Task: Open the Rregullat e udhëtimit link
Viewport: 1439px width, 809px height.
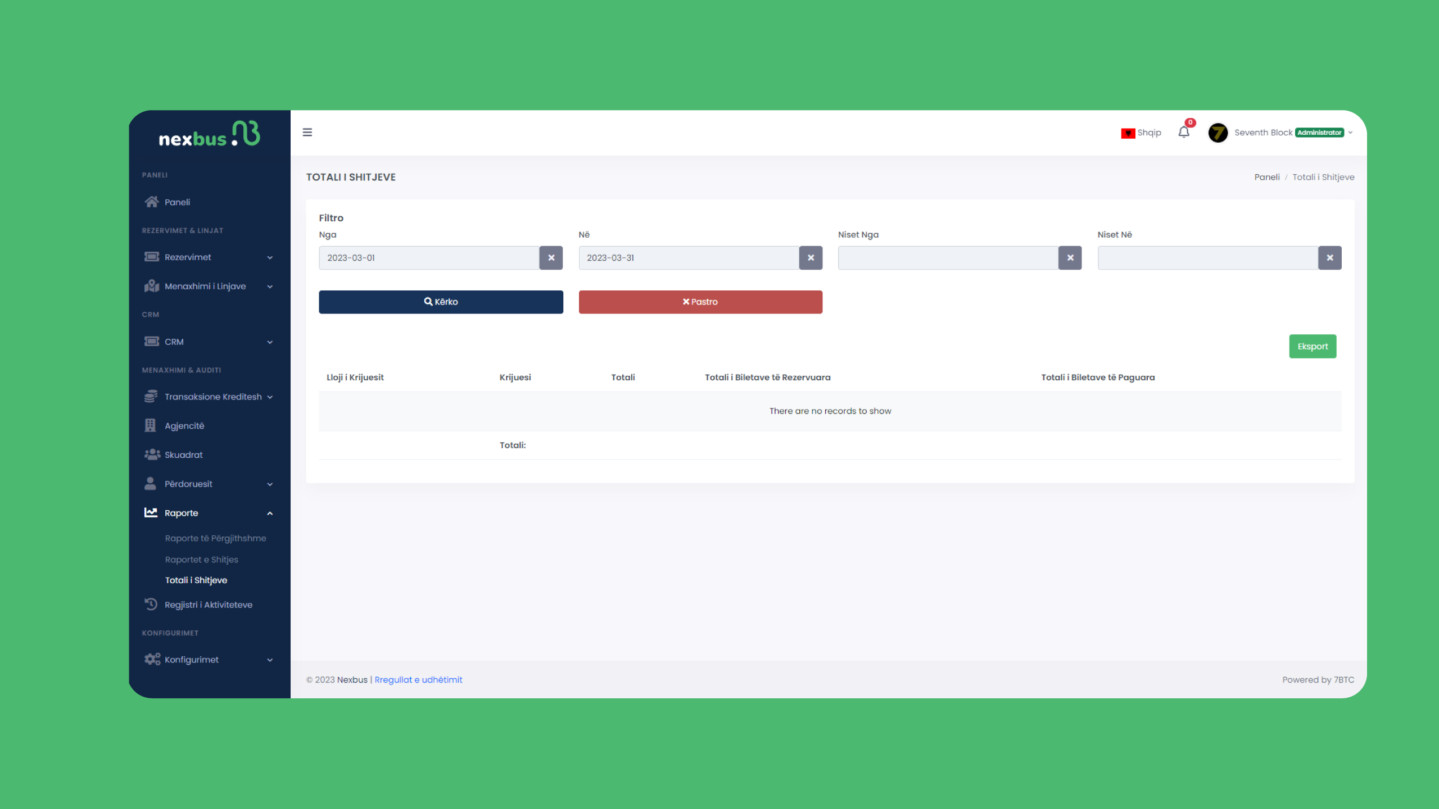Action: (418, 680)
